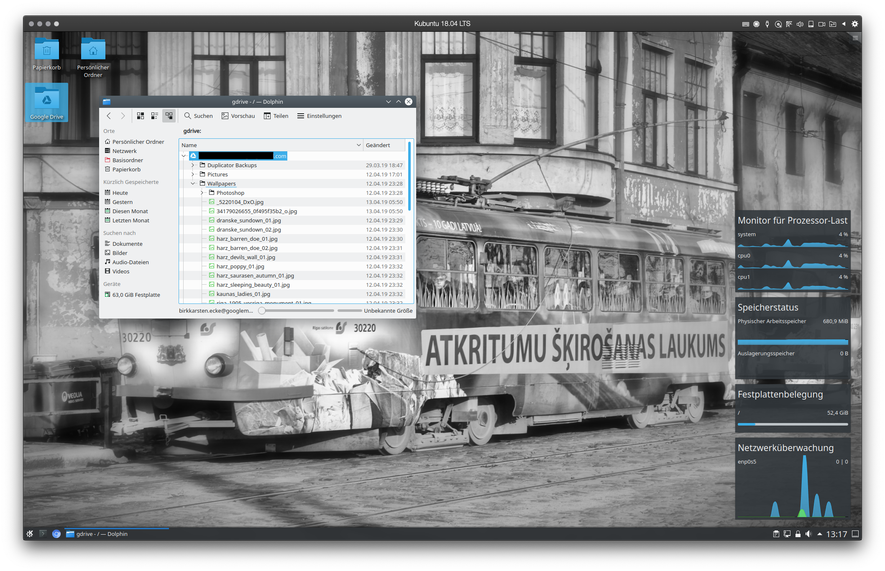This screenshot has width=885, height=571.
Task: Go back in Dolphin navigation
Action: 109,116
